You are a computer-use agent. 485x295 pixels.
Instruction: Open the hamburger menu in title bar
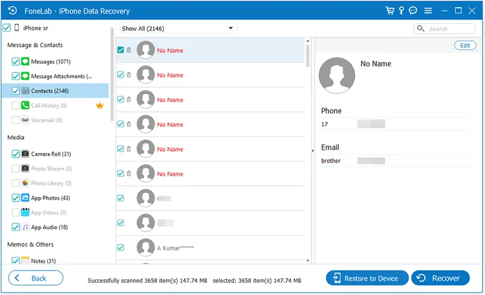pos(428,11)
